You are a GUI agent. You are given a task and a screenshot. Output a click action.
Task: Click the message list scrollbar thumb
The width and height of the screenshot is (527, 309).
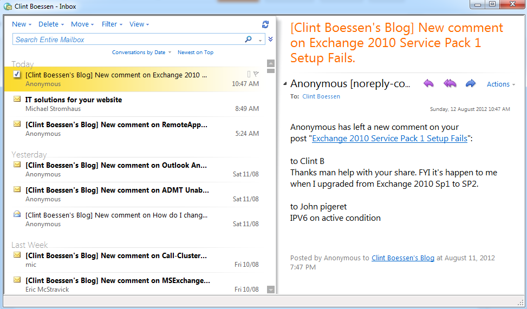(271, 71)
